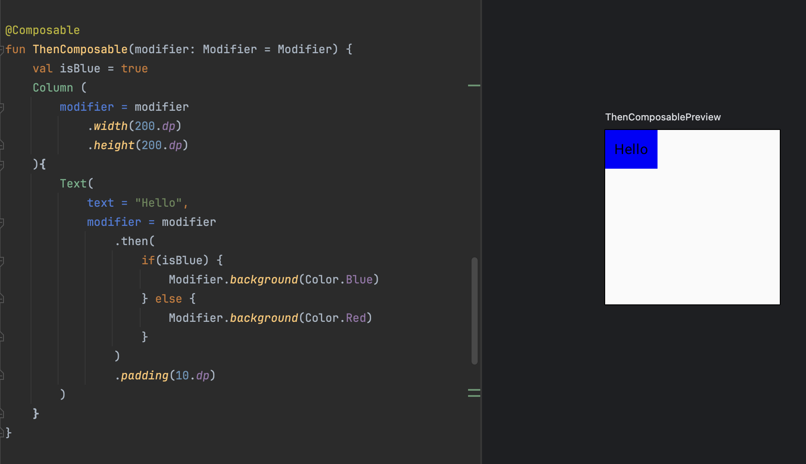Click the ThenComposable function name
Viewport: 806px width, 464px height.
(80, 49)
